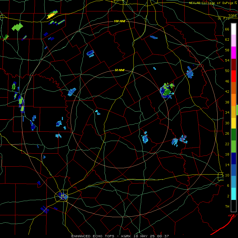Click the magenta legend swatch
The width and height of the screenshot is (238, 238).
pyautogui.click(x=234, y=53)
